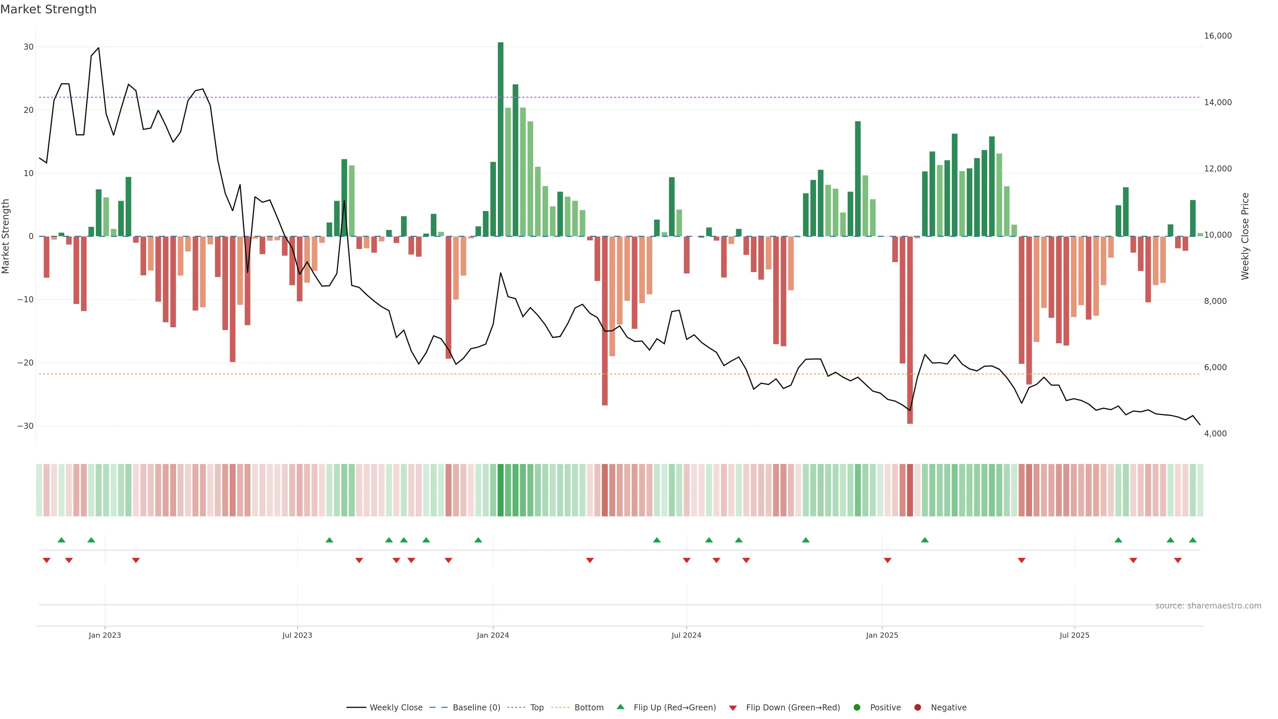Screen dimensions: 1278x719
Task: Click the Negative red circle legend icon
Action: (x=917, y=707)
